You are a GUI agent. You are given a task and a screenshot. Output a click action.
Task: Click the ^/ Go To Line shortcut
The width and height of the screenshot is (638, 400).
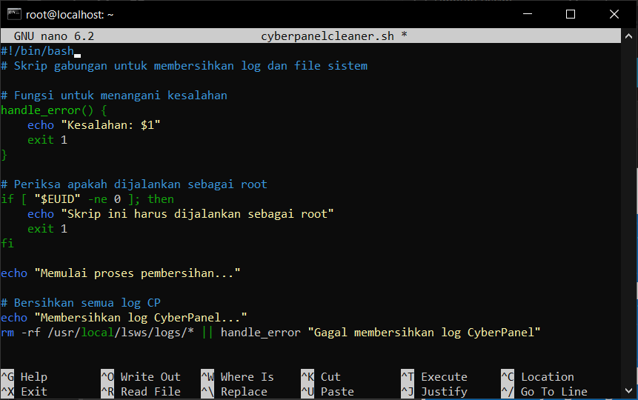(543, 392)
